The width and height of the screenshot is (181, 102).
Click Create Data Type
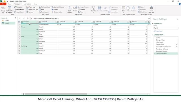(x=152, y=10)
